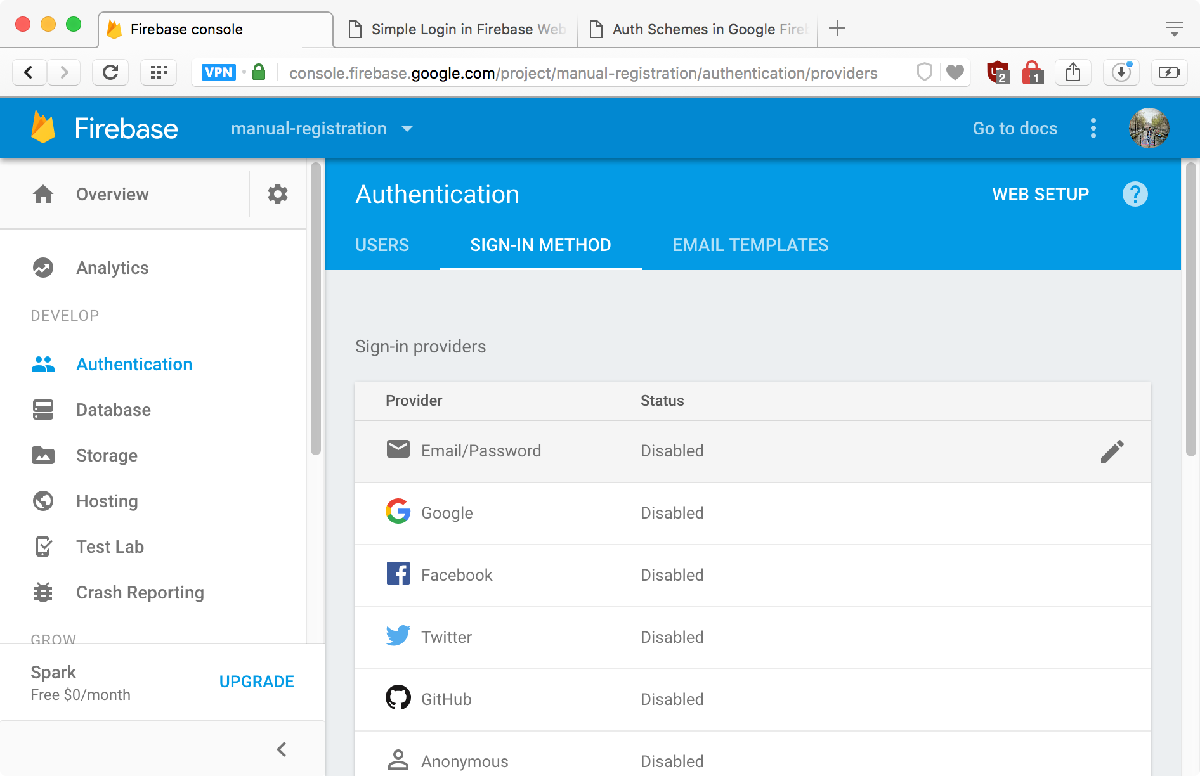Click the Authentication people icon
The image size is (1200, 776).
click(x=43, y=364)
